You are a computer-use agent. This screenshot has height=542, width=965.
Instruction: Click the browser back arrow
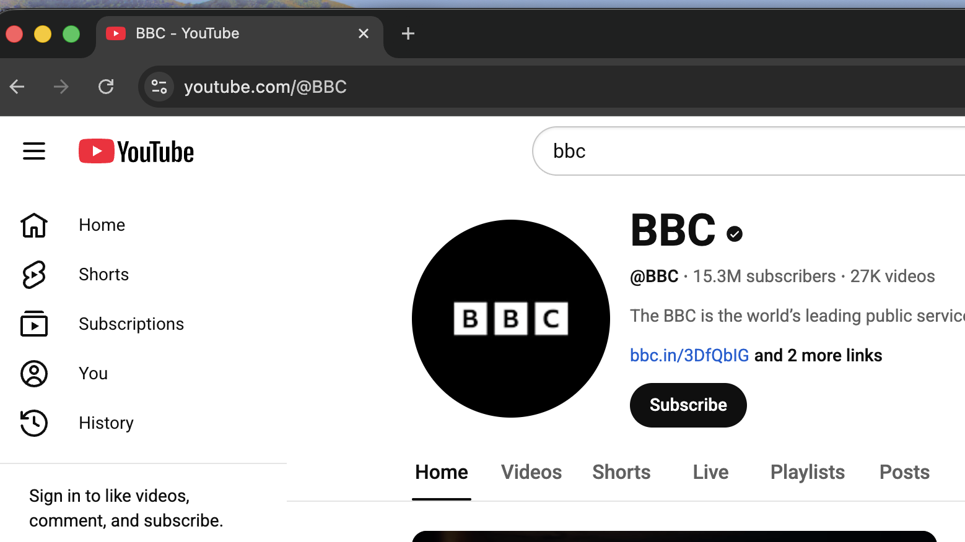pos(17,87)
